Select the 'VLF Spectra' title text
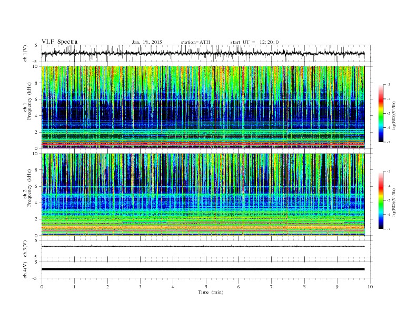 59,42
